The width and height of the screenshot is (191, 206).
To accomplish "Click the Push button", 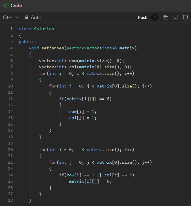I will (x=143, y=17).
